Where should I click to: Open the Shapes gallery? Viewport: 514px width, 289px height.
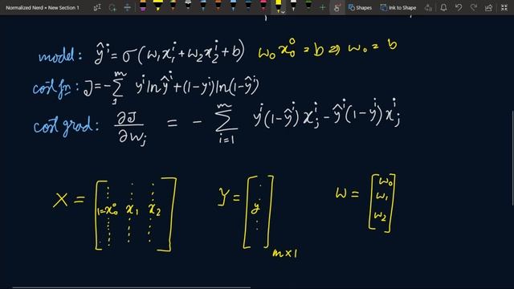(x=360, y=7)
